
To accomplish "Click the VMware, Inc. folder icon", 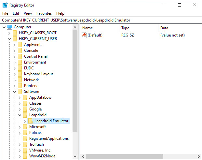I will coord(25,150).
